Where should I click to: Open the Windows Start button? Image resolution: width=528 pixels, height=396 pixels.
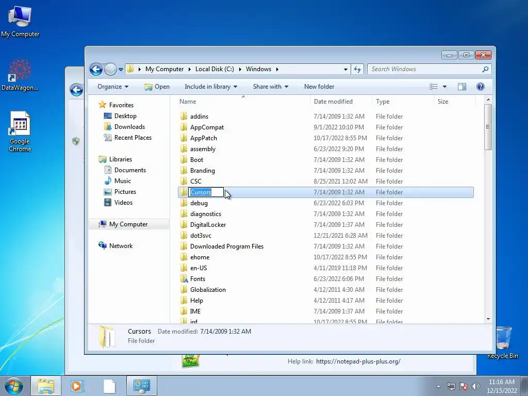14,386
